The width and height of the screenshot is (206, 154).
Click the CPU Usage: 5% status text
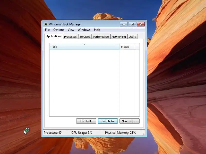[x=82, y=133]
